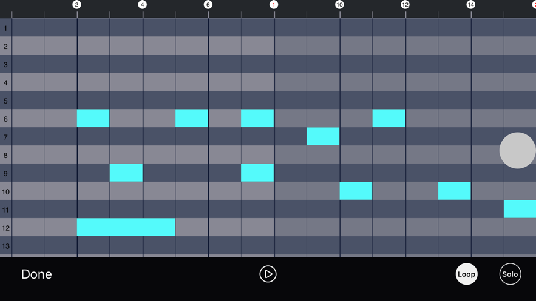The width and height of the screenshot is (536, 301).
Task: Select the bar 4 marker on the ruler
Action: pos(142,5)
